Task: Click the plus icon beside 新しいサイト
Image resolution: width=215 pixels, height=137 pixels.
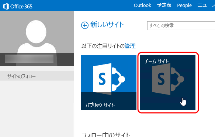Action: coord(84,25)
